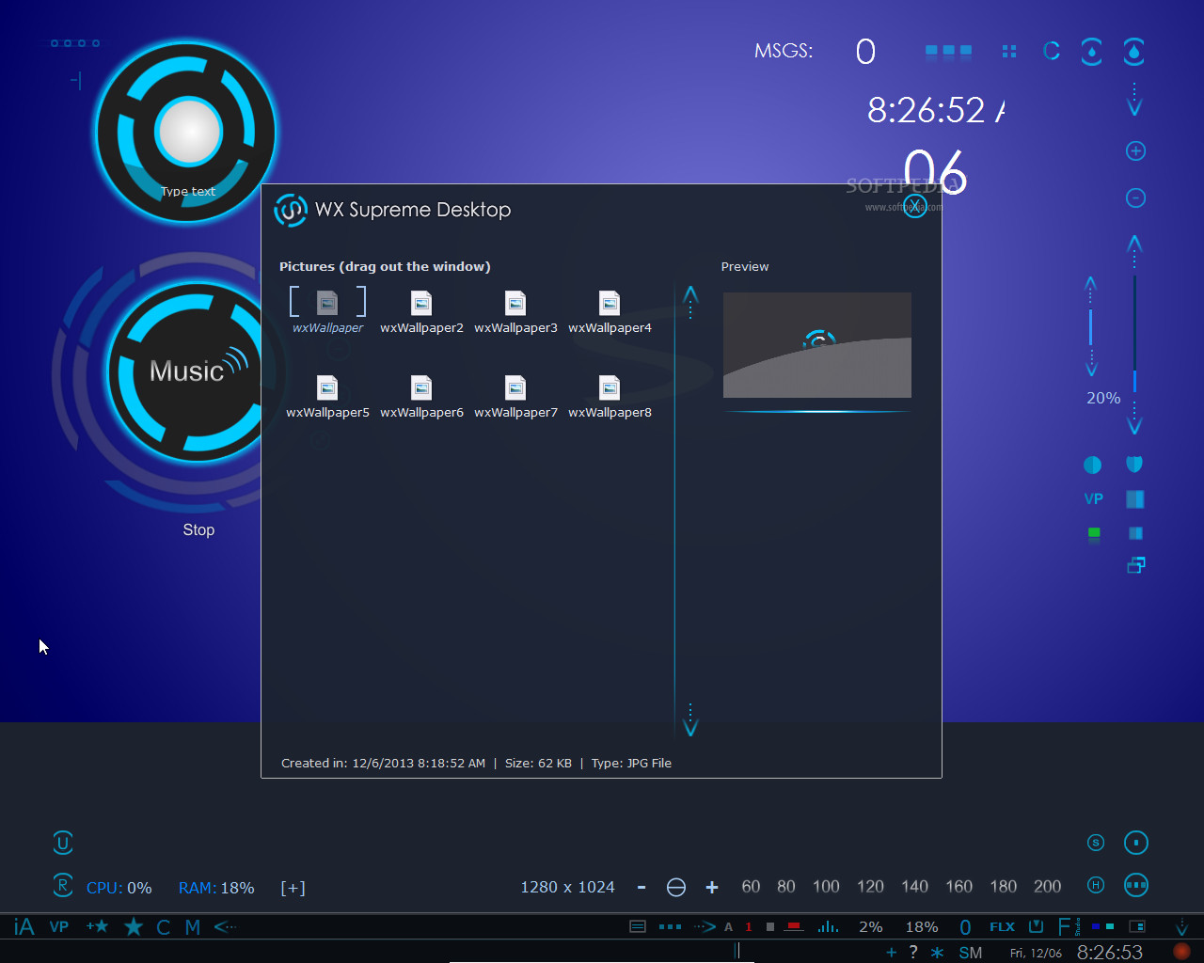Click the overlapping windows icon
The image size is (1204, 963).
pos(1135,565)
